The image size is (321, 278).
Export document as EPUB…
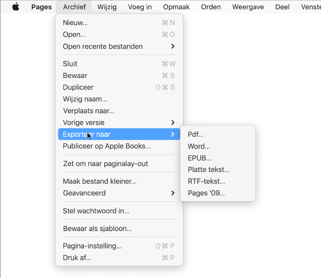pos(200,158)
